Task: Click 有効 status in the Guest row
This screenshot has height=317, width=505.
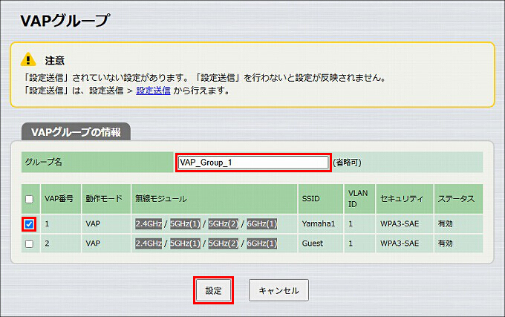Action: (445, 244)
